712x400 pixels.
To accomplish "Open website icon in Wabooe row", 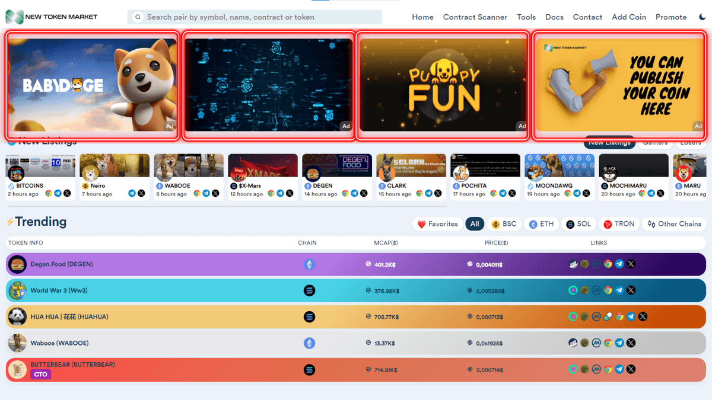I will pyautogui.click(x=608, y=343).
